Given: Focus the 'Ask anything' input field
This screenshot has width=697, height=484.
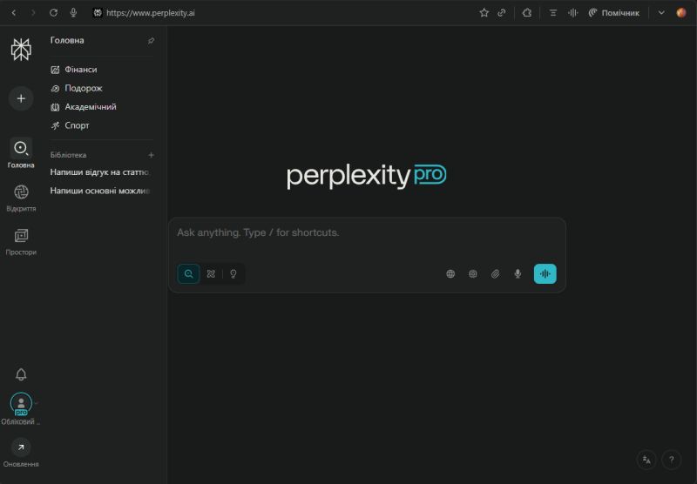Looking at the screenshot, I should coord(367,232).
